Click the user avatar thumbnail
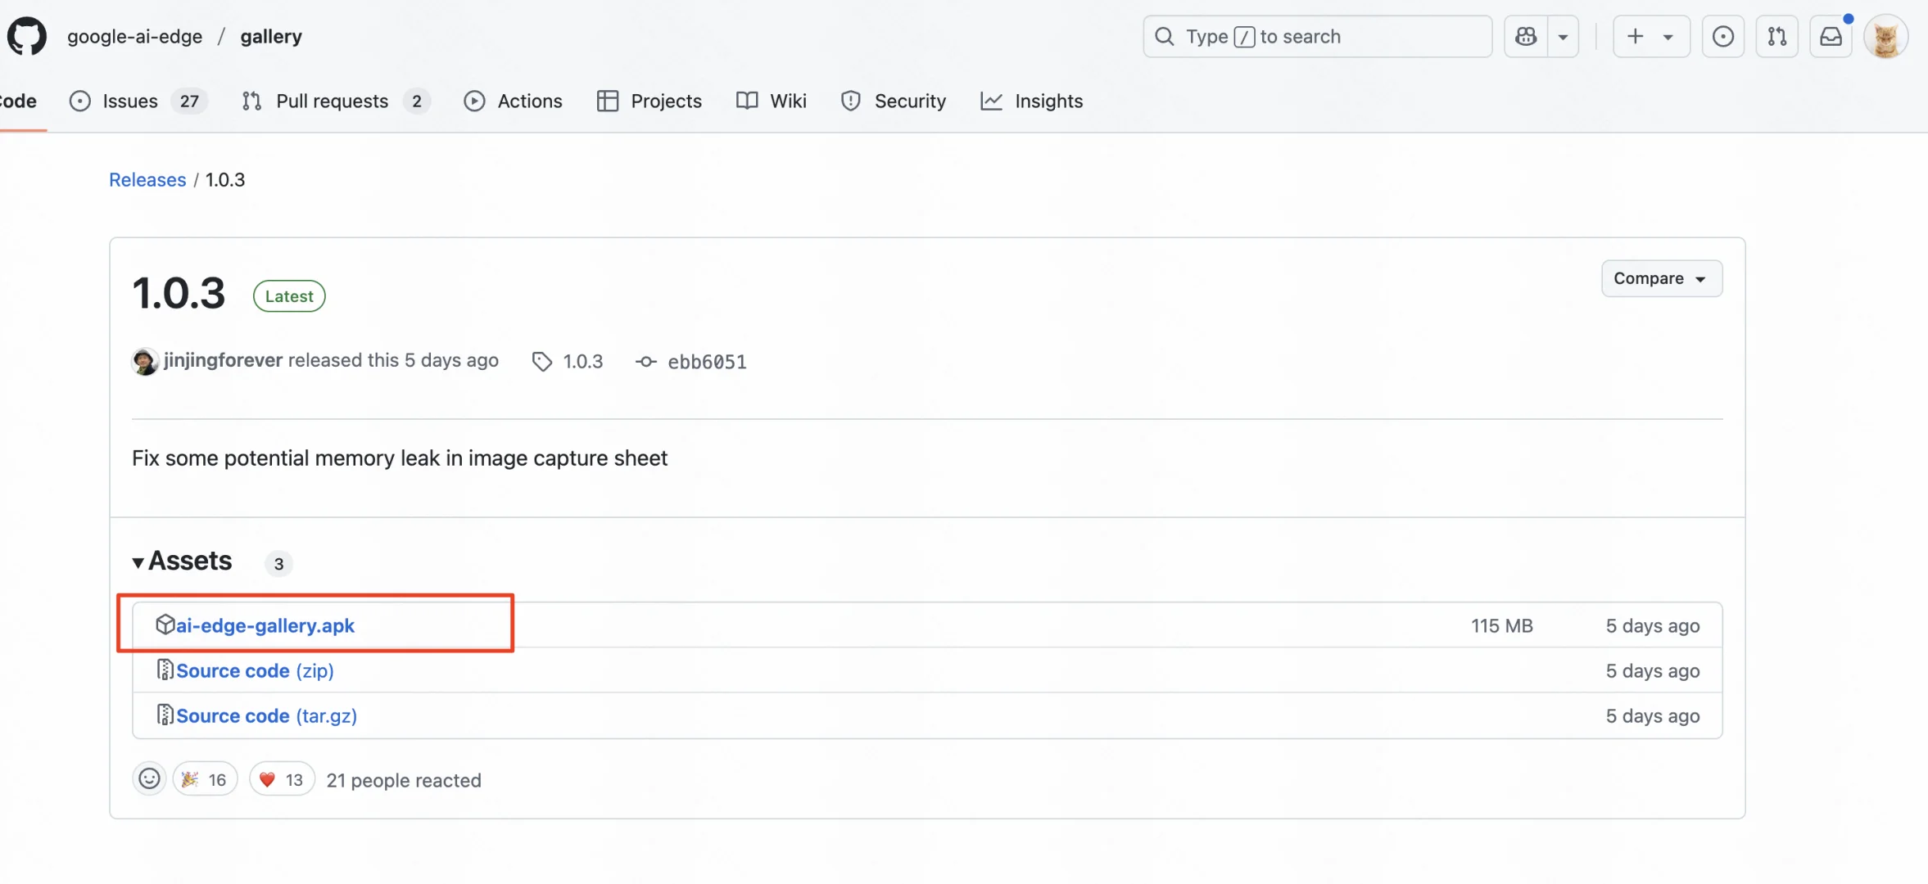The height and width of the screenshot is (884, 1928). click(x=1885, y=38)
